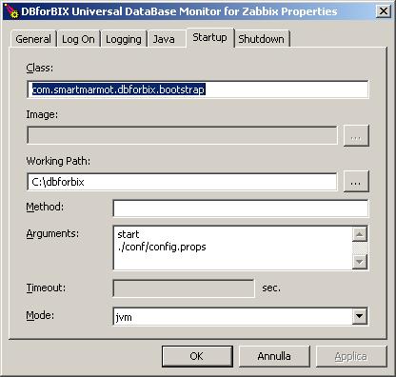Click the Timeout seconds field
This screenshot has width=396, height=377.
(184, 288)
